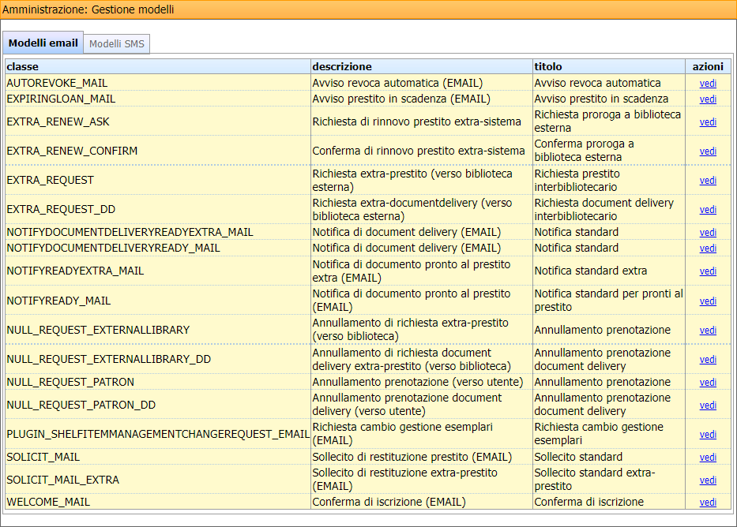
Task: Open vedi for NULL_REQUEST_EXTERNALLIBRARY
Action: click(x=707, y=330)
